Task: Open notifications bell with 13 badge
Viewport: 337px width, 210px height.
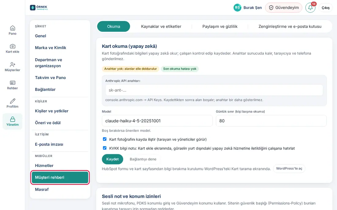Action: pos(310,8)
